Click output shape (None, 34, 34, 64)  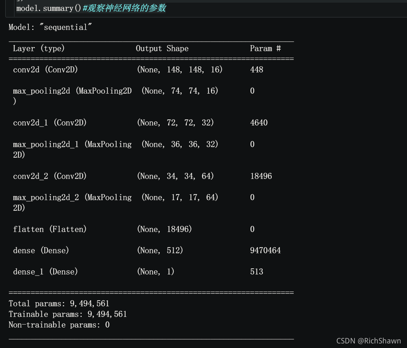(x=175, y=176)
